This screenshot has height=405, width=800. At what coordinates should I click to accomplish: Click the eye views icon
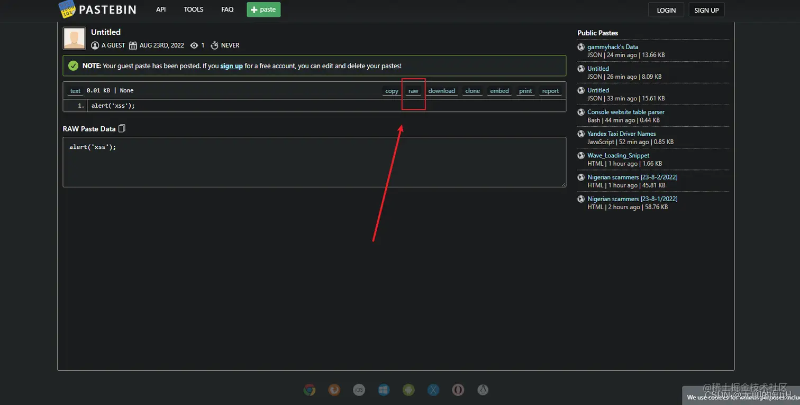(194, 45)
